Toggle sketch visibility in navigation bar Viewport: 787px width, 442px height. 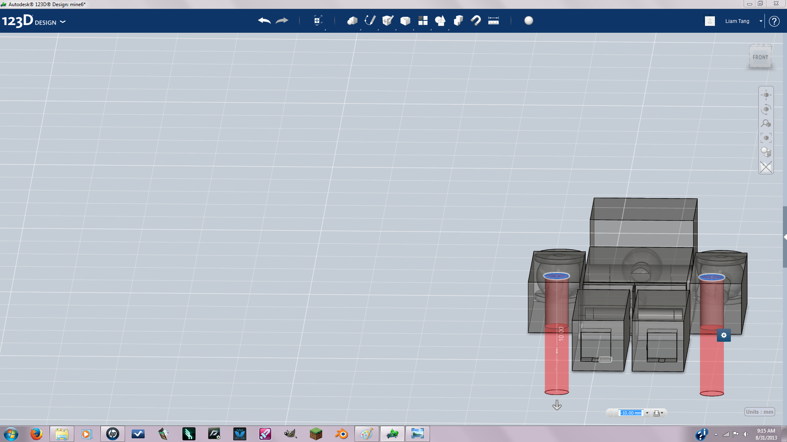(x=766, y=167)
